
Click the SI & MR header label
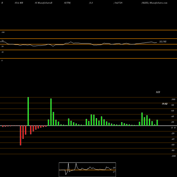point(19,3)
